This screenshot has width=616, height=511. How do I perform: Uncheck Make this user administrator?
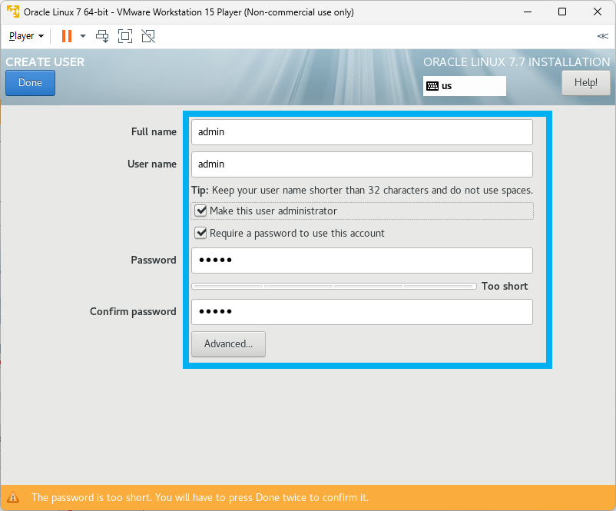200,211
